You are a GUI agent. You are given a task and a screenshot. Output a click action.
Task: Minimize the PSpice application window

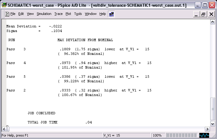coord(197,5)
